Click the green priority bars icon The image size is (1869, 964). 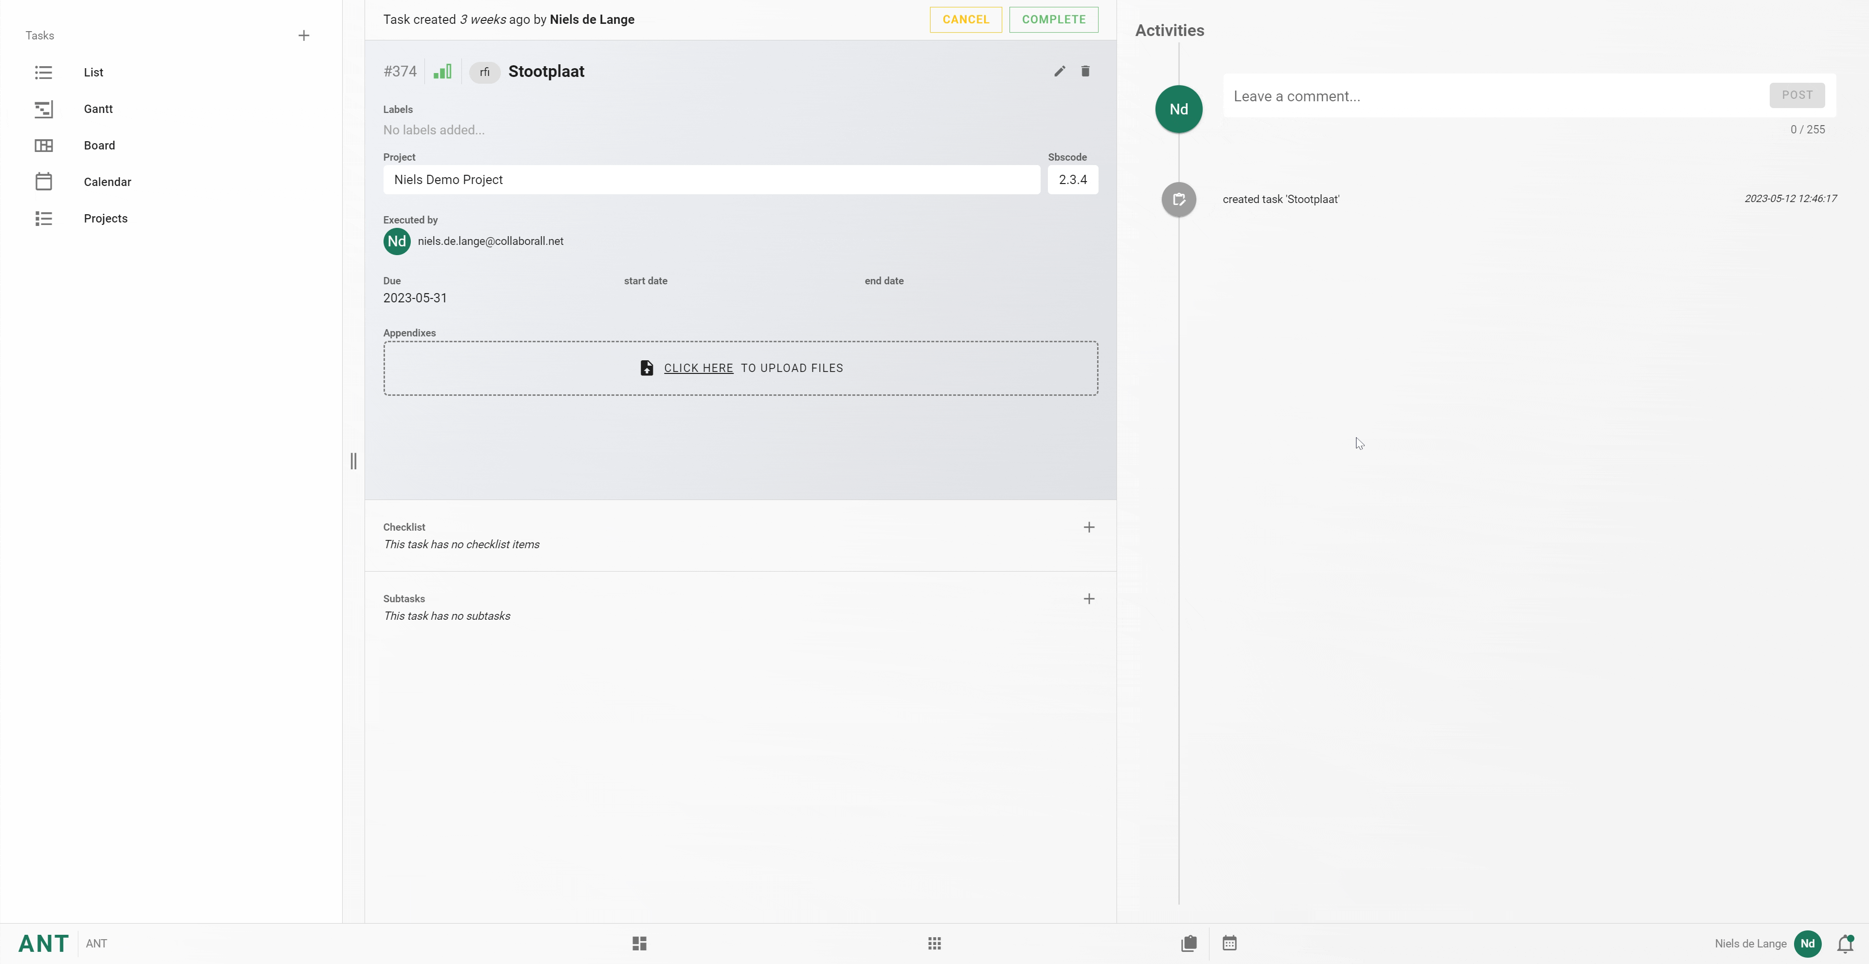[442, 71]
